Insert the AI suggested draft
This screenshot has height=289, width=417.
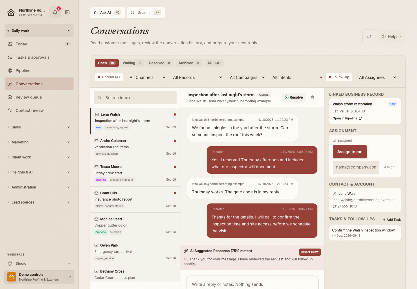click(x=310, y=252)
